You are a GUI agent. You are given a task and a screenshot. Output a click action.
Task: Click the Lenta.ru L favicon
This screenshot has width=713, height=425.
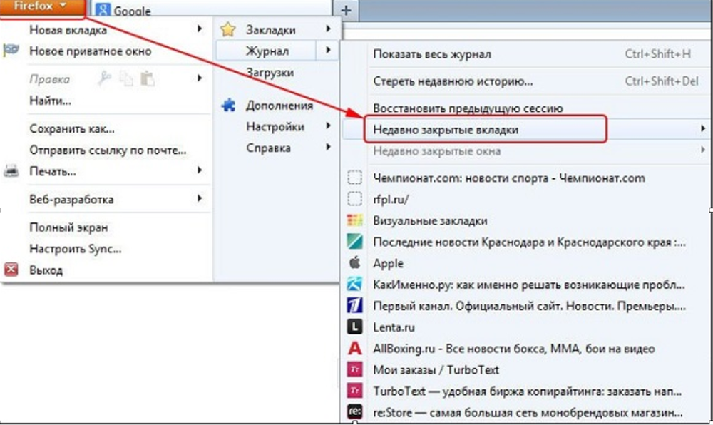click(x=354, y=327)
